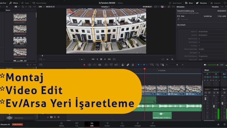Select the Compound Clip 2 thumbnail
This screenshot has height=128, width=227.
pyautogui.click(x=20, y=29)
